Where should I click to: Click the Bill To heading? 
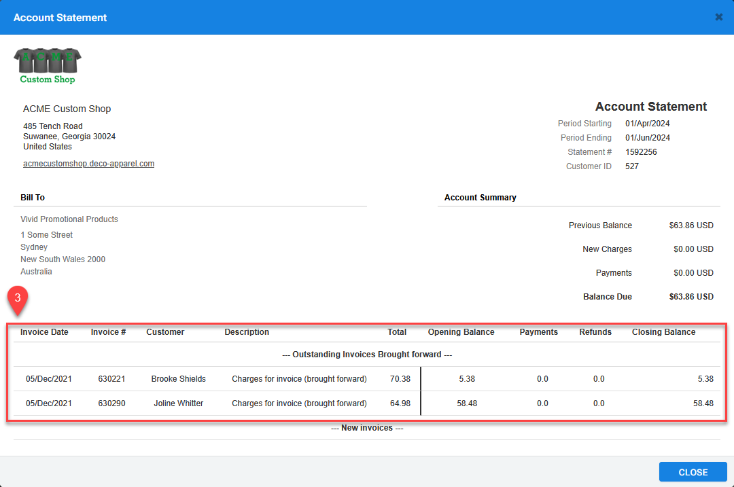[33, 198]
